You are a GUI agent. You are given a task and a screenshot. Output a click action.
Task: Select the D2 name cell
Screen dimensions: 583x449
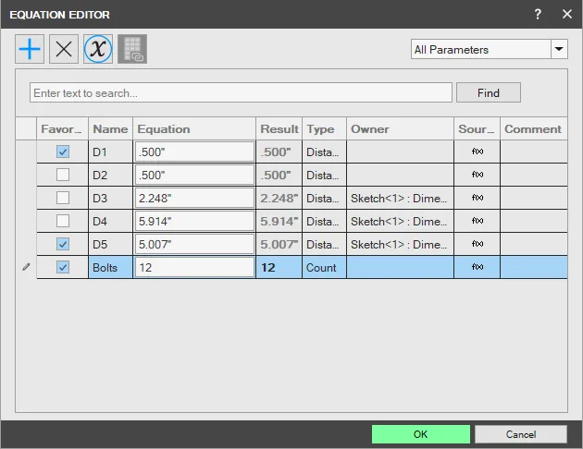click(x=110, y=175)
